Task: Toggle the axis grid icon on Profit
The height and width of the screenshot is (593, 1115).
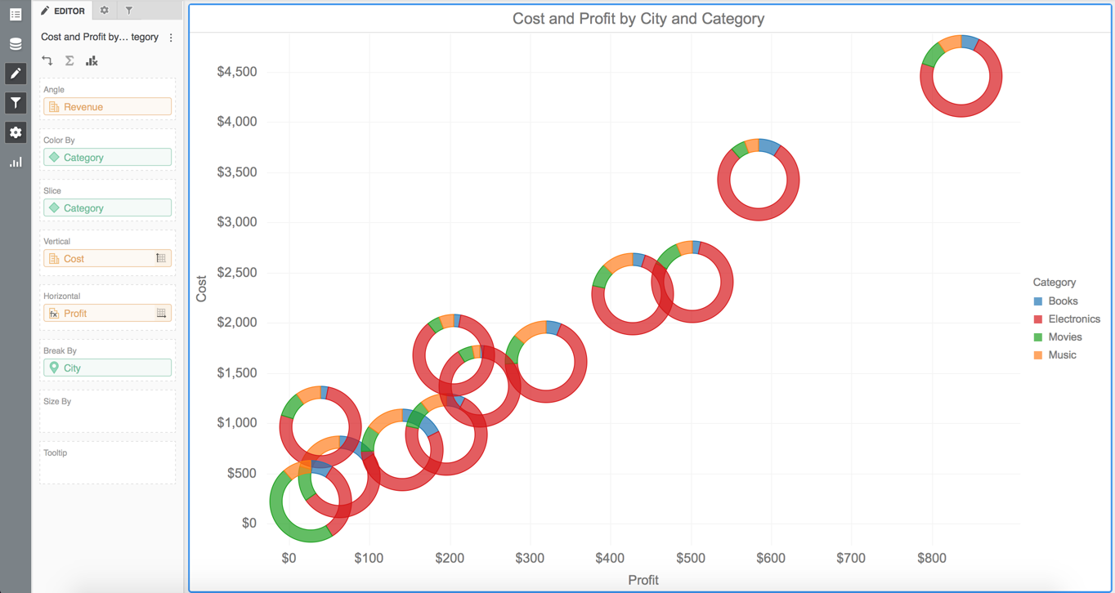Action: [161, 314]
